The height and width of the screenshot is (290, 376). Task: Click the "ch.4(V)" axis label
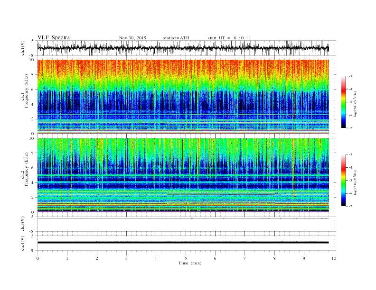23,243
